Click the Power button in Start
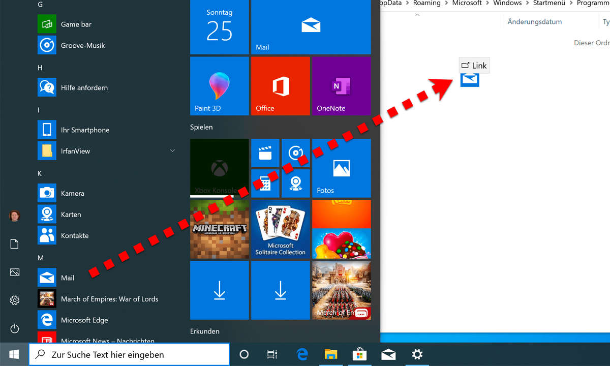 (15, 329)
